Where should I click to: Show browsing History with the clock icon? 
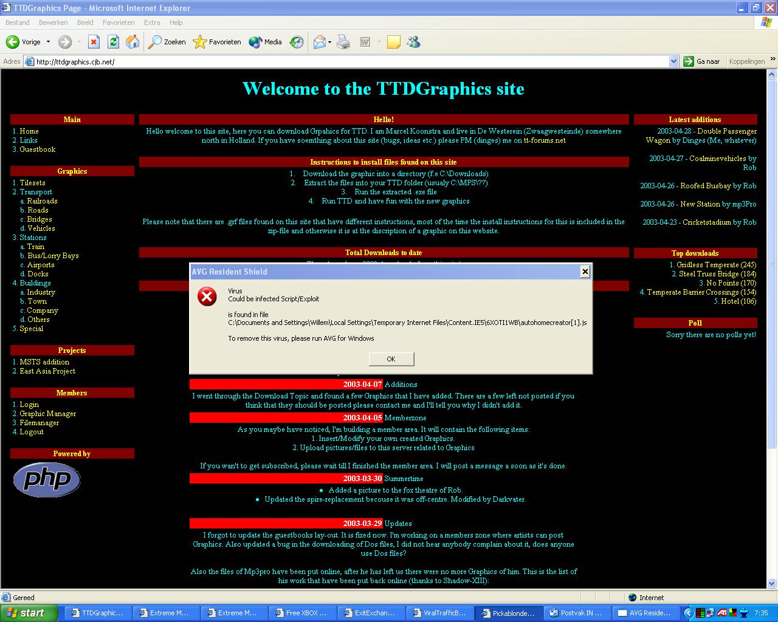(x=297, y=42)
